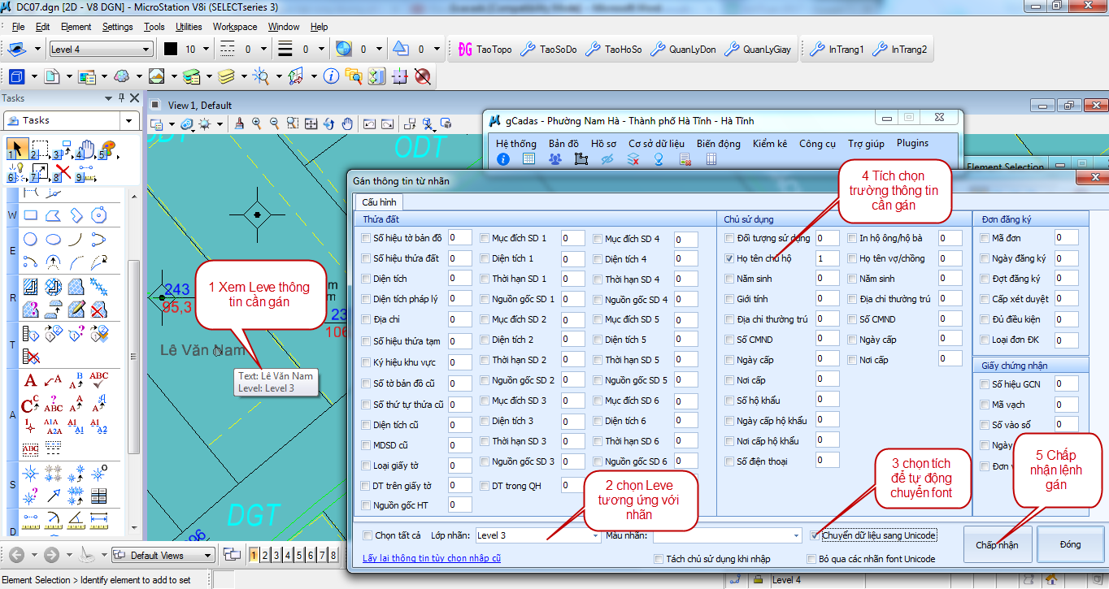
Task: Click the 'Chấp nhận' button
Action: click(997, 544)
